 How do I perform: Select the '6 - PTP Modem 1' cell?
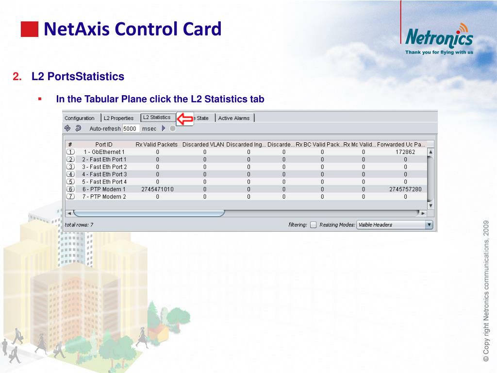tap(104, 189)
